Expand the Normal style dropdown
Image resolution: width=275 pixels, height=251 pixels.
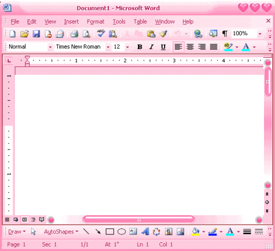[x=50, y=47]
